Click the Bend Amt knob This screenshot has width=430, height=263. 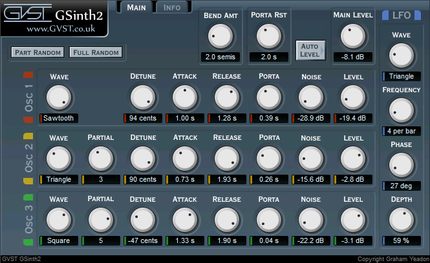pos(220,36)
